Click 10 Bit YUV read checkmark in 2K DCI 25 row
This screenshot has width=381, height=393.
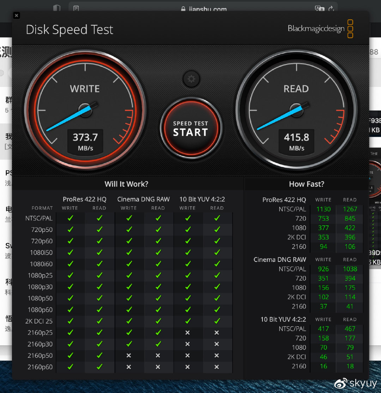217,321
